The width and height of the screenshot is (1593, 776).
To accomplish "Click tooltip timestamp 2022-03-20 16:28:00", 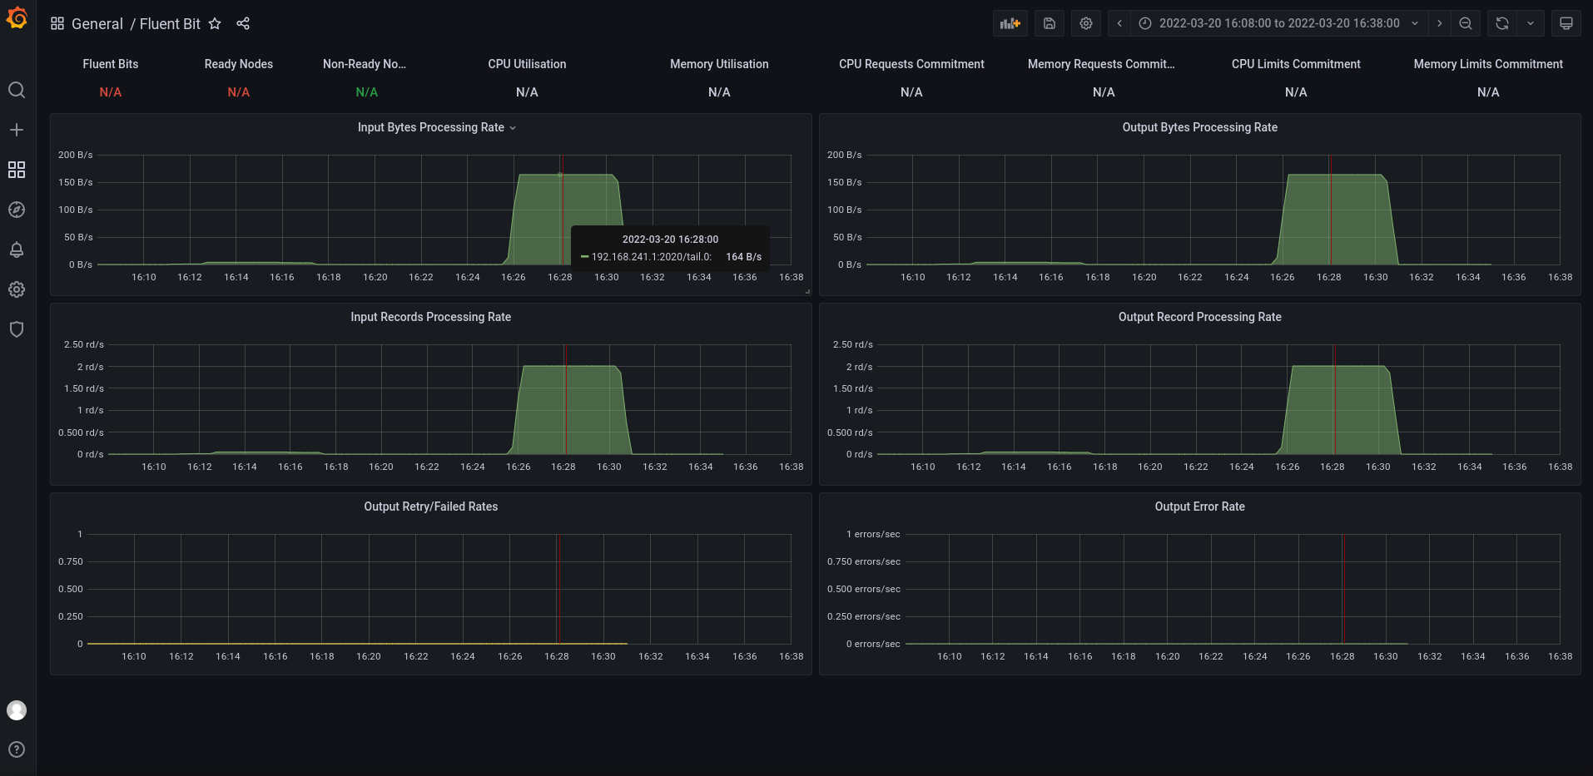I will [670, 240].
